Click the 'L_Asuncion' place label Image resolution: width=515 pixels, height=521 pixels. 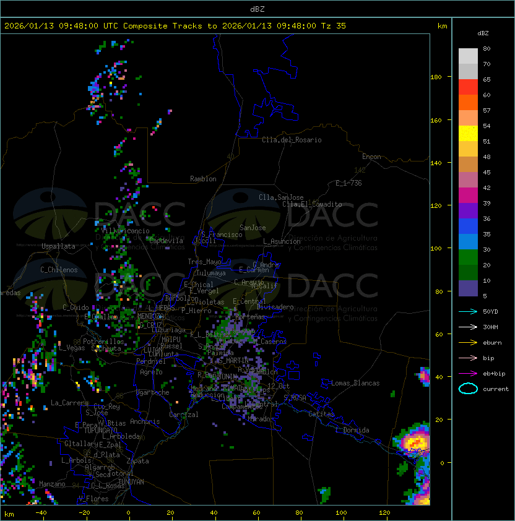tap(282, 241)
